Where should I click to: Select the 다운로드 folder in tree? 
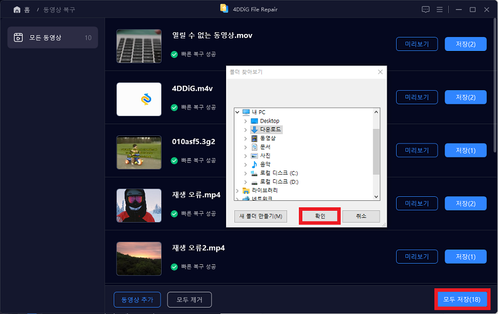click(x=270, y=129)
